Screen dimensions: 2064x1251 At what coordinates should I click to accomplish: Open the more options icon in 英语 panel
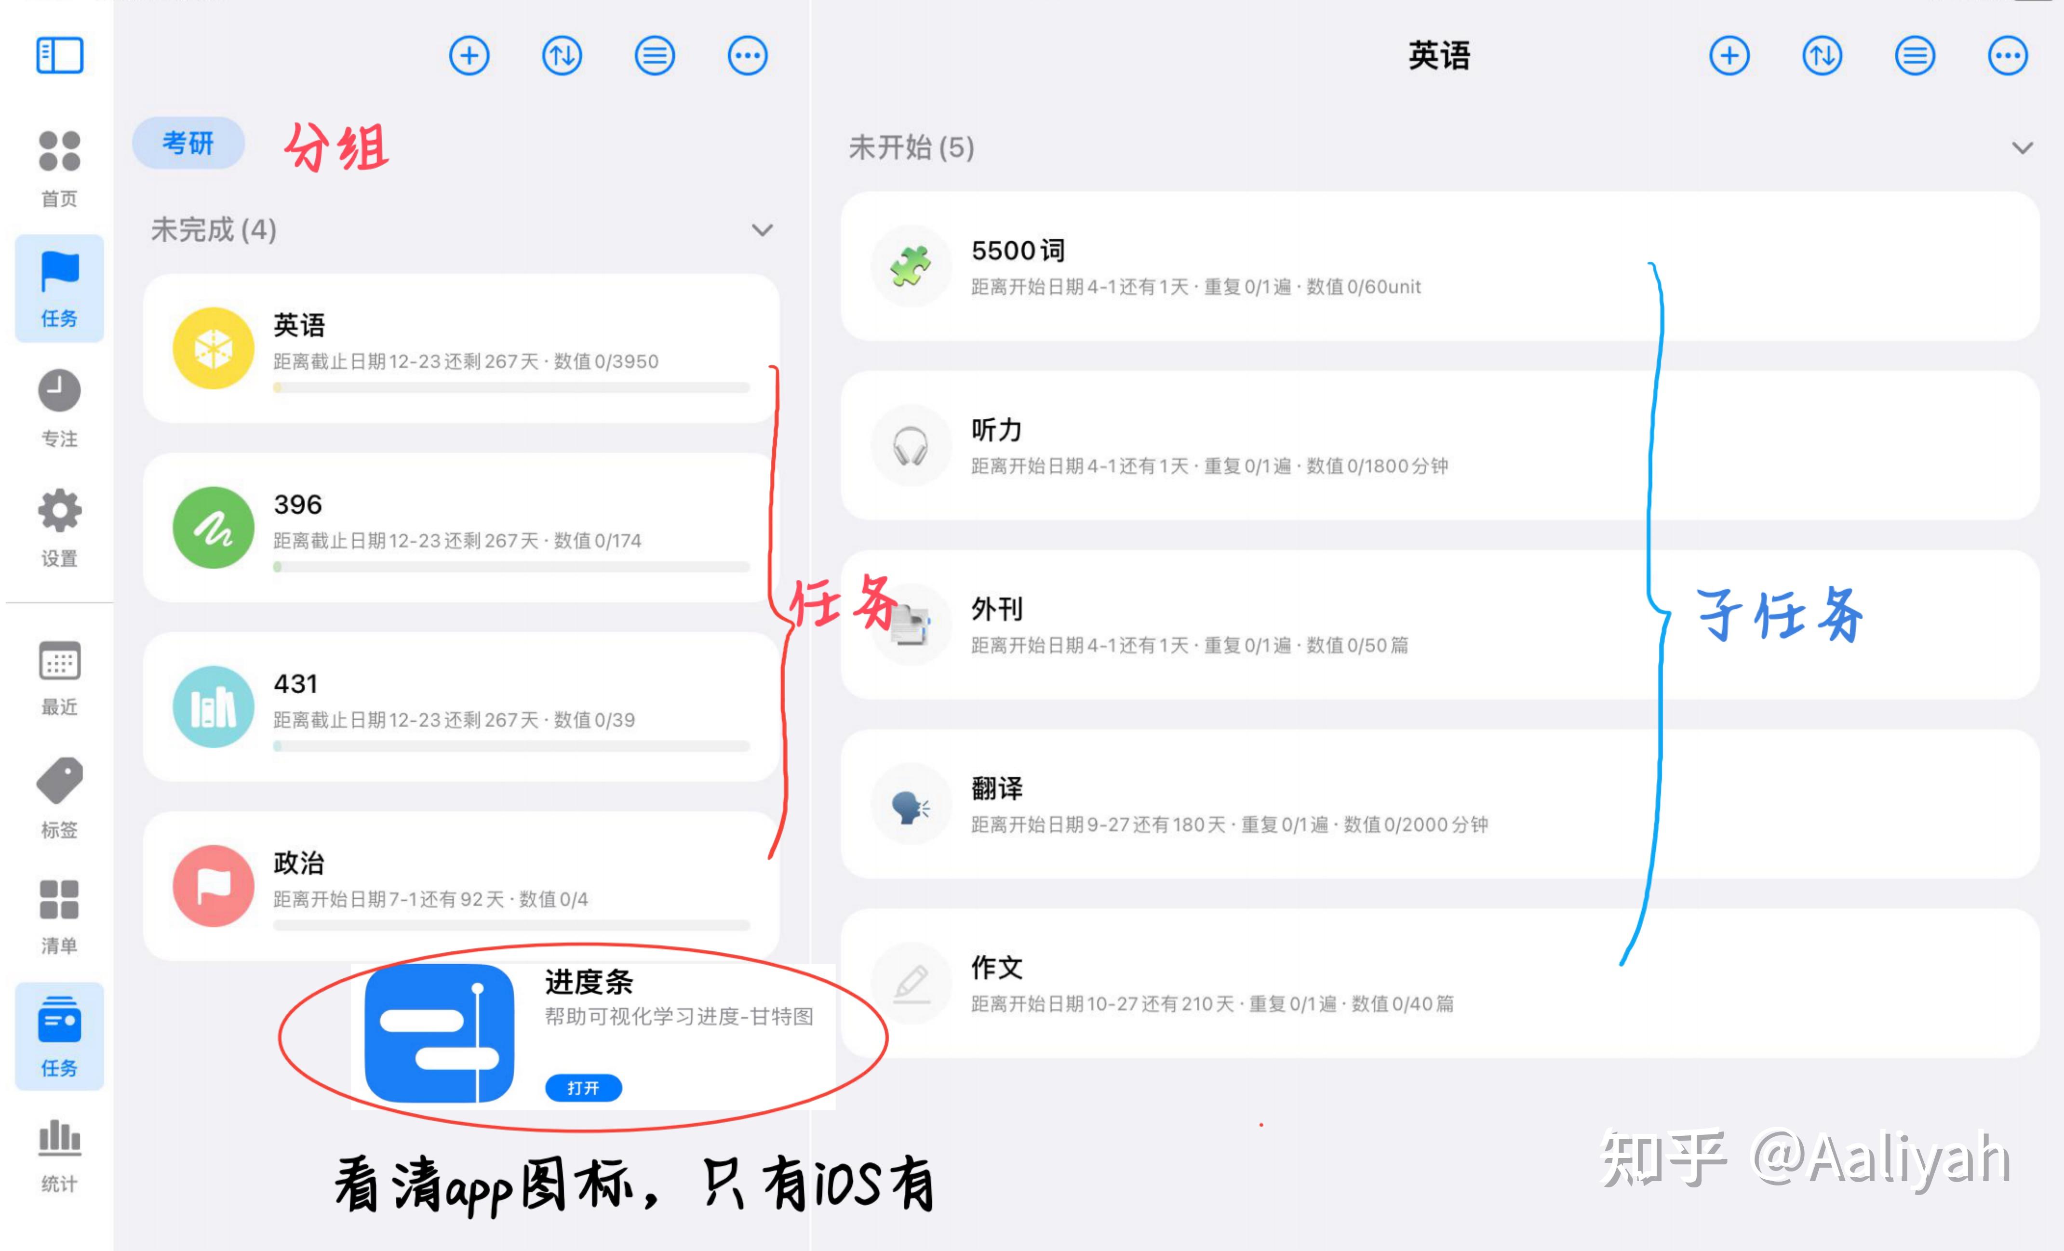(2007, 56)
